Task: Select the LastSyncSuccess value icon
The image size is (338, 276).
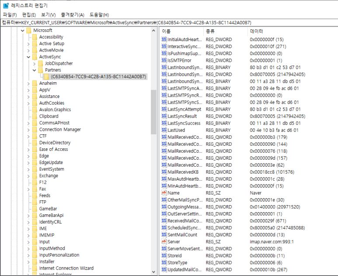Action: point(164,123)
